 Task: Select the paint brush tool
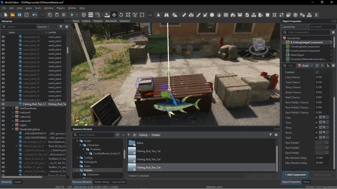(198, 15)
